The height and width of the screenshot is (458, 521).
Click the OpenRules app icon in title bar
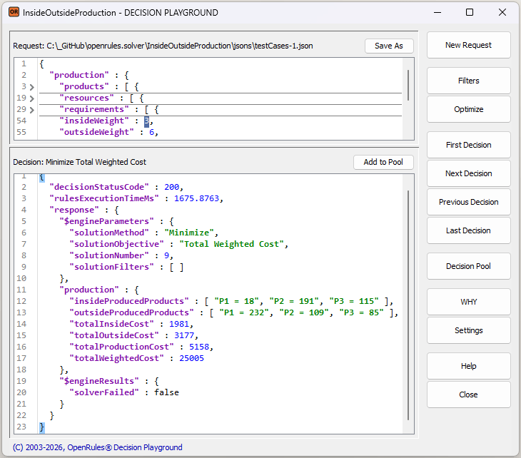[14, 12]
